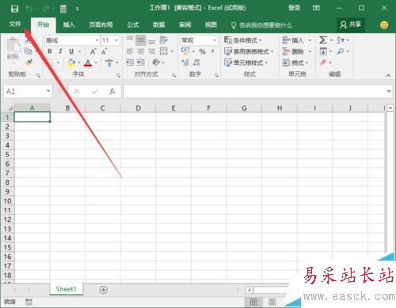Toggle Italic formatting
The image size is (396, 308).
pos(60,51)
